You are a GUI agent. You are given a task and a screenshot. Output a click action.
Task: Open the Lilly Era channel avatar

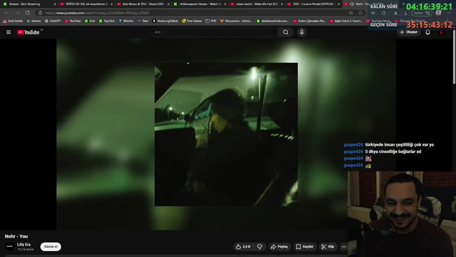(10, 246)
